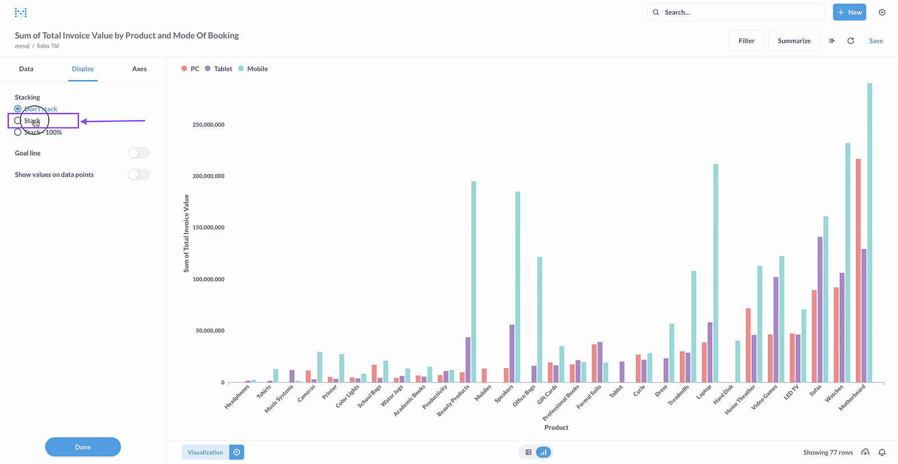
Task: Open the + New menu button
Action: (x=849, y=12)
